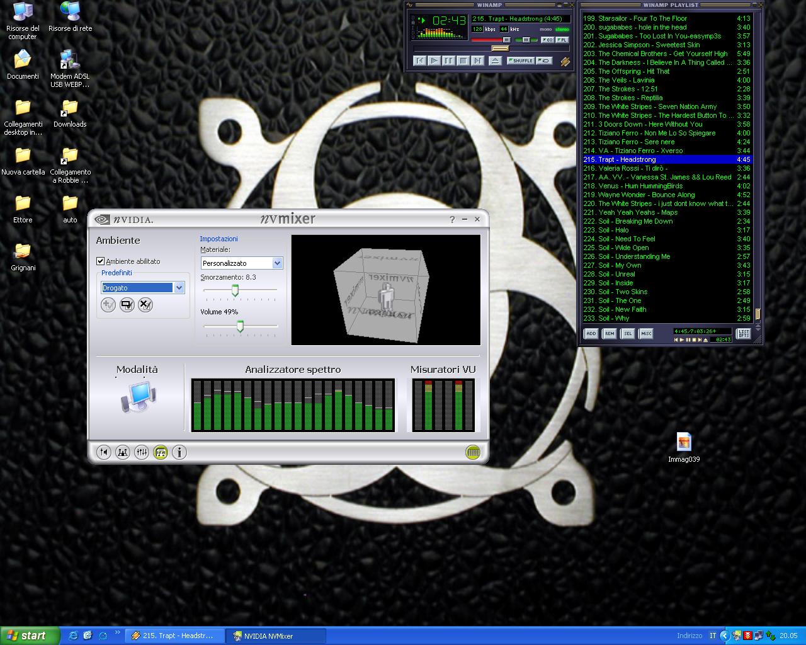Click the Downloads desktop folder
Screen dimensions: 806x645
[70, 113]
